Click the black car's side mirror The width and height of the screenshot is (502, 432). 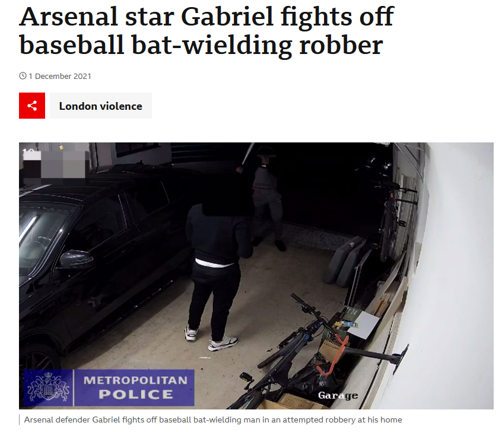[x=75, y=259]
